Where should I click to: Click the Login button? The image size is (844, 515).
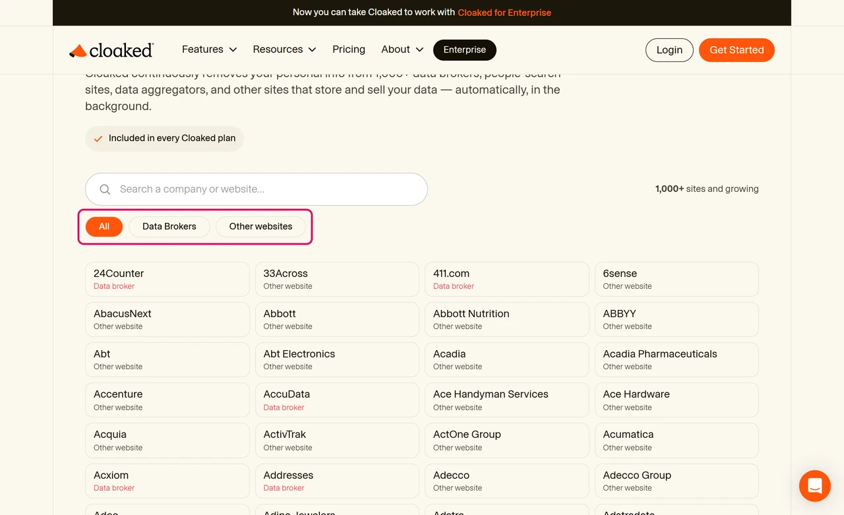(669, 50)
